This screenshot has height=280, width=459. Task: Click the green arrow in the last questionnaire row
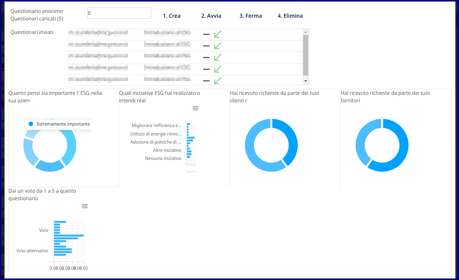point(218,81)
